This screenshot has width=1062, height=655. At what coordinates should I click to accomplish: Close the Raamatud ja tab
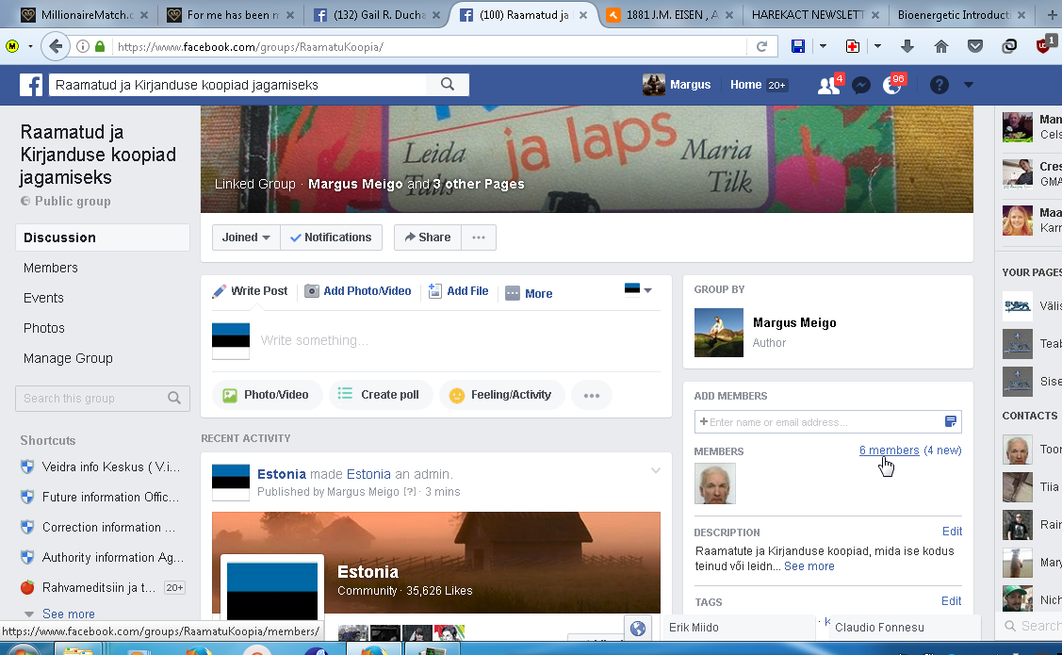(x=583, y=15)
